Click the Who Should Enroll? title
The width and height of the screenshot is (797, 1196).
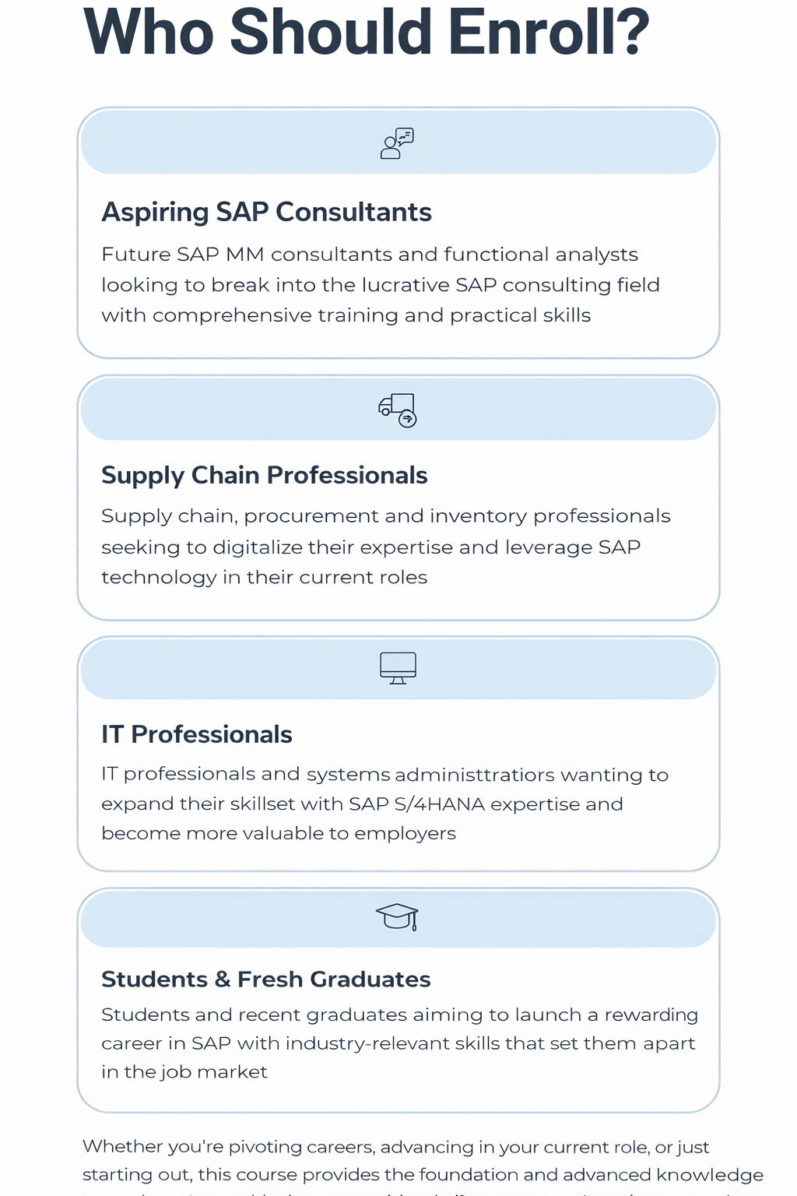(x=366, y=33)
